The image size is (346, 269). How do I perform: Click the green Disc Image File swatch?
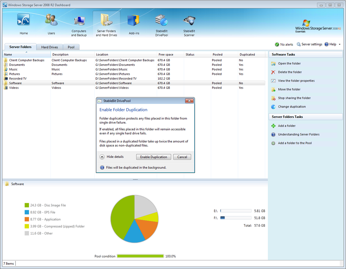click(x=27, y=205)
